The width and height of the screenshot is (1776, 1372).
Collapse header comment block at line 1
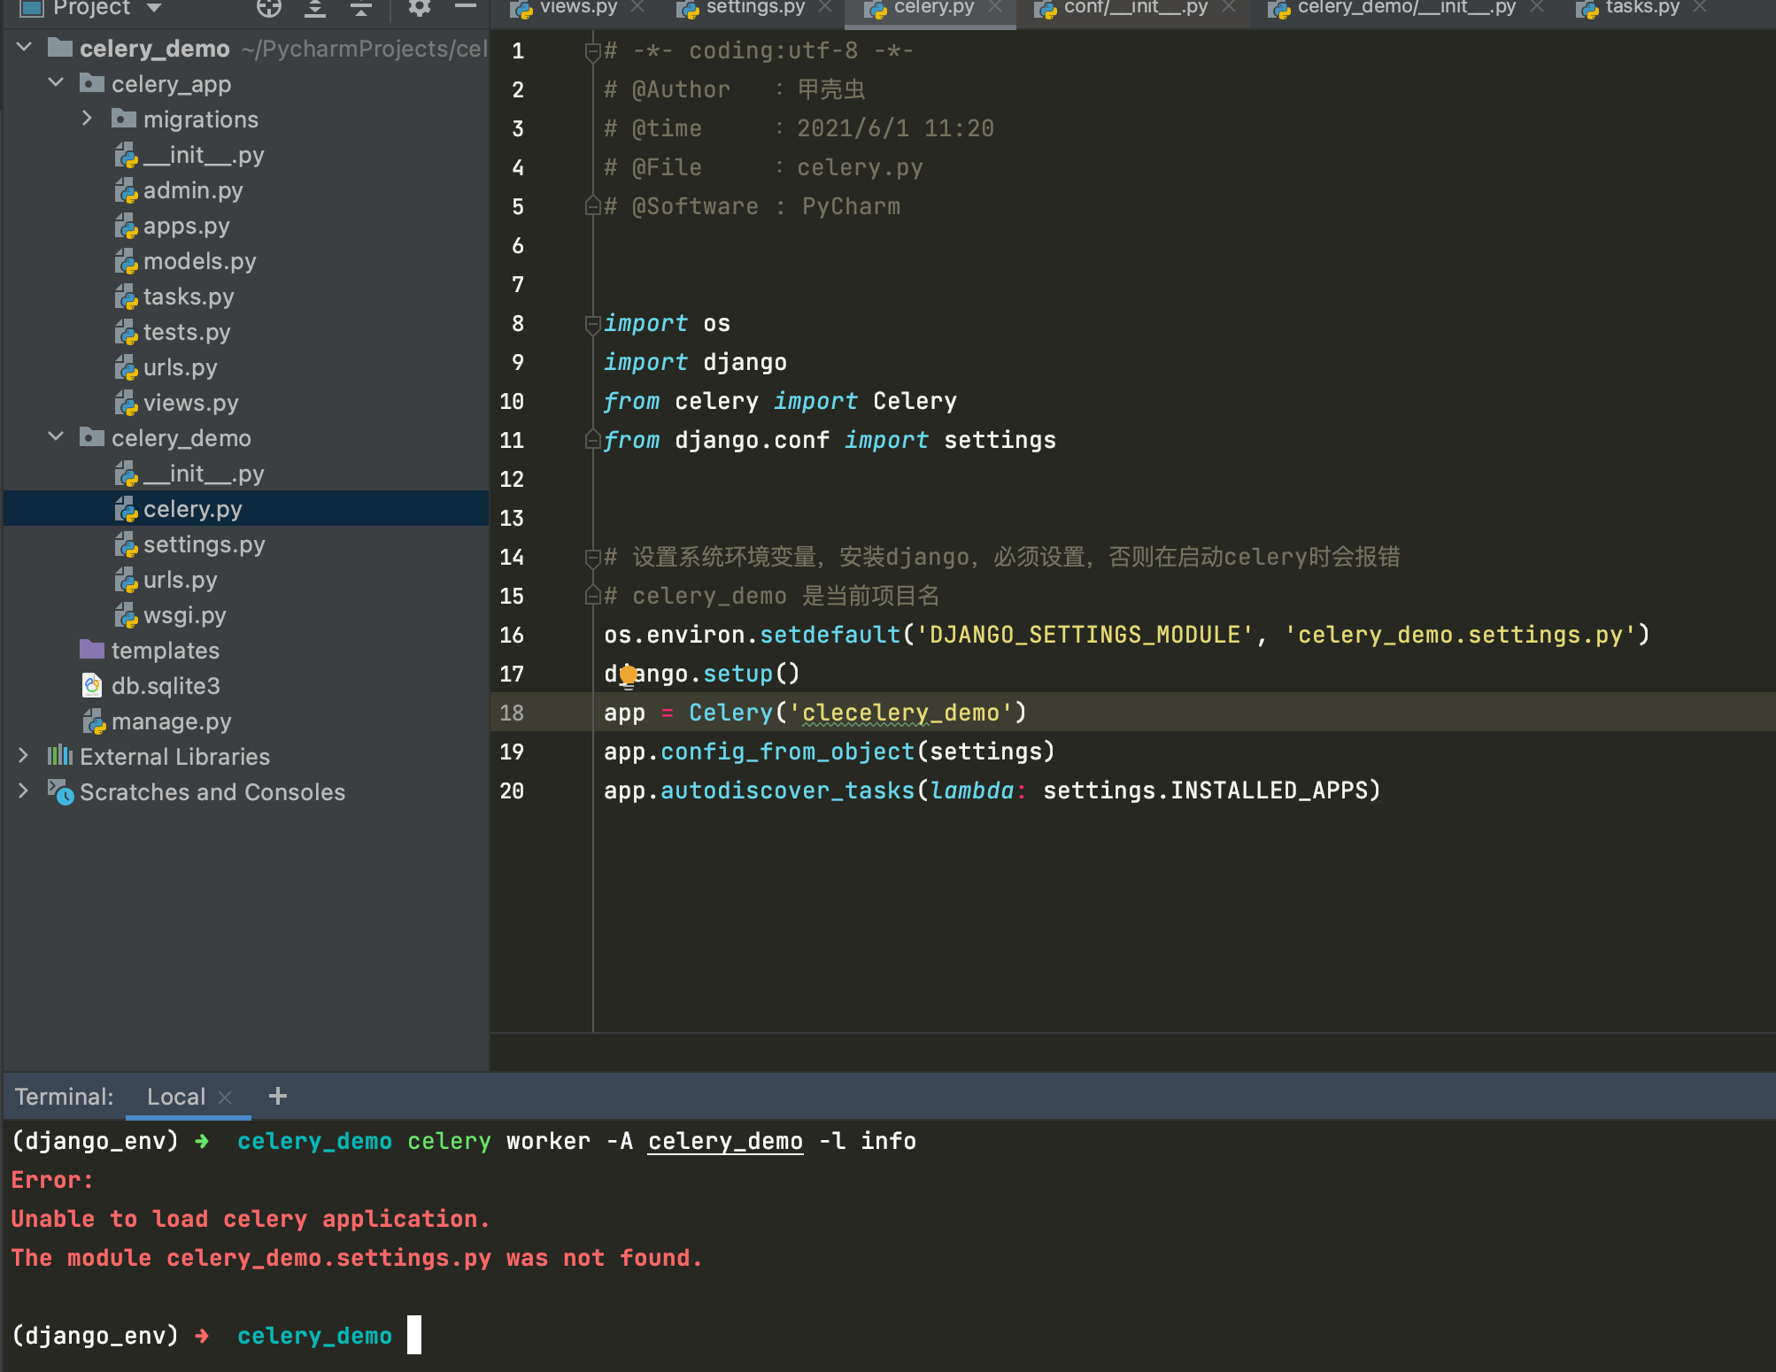click(592, 51)
